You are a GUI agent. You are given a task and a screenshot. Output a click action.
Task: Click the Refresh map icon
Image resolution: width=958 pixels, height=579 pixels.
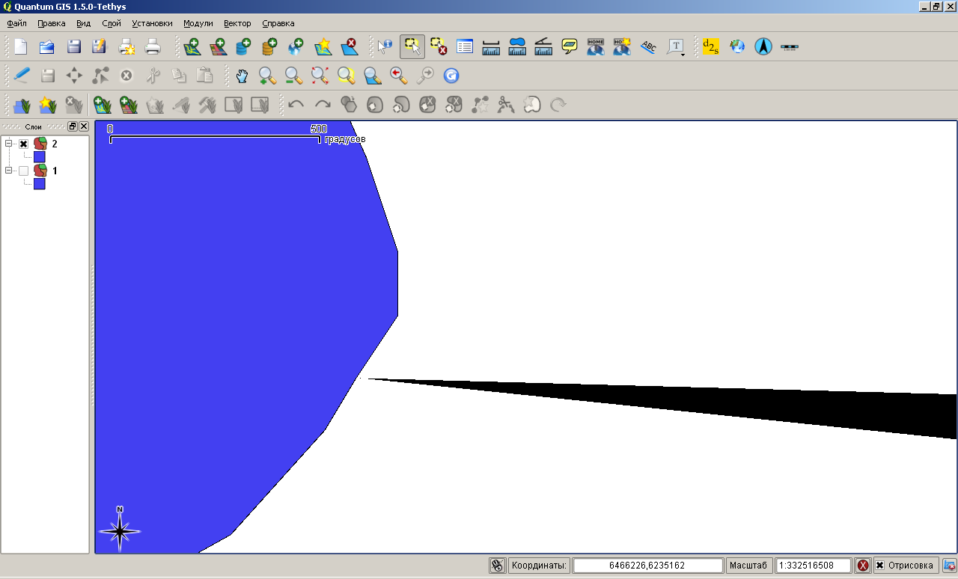pyautogui.click(x=451, y=76)
